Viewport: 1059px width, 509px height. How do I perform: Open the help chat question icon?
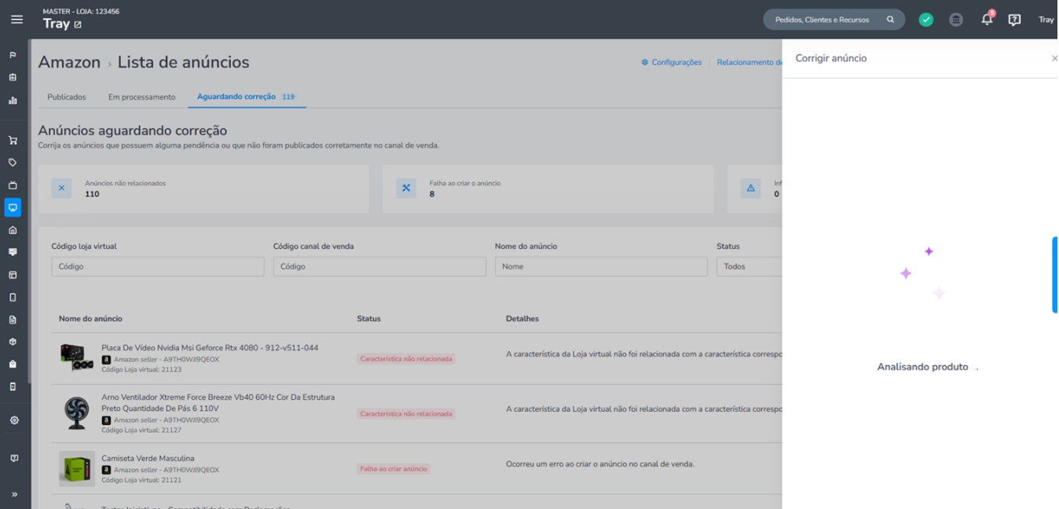[x=1014, y=20]
